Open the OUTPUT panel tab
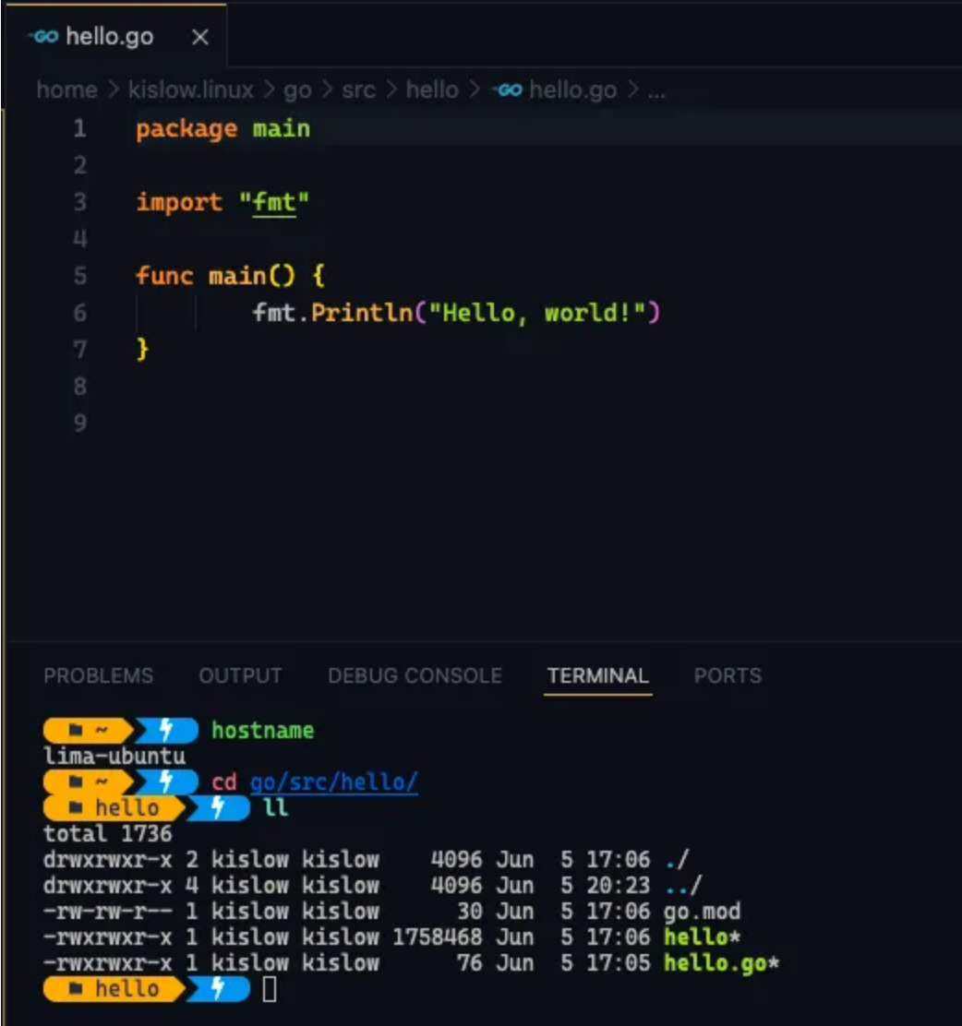Screen dimensions: 962x1026 pos(240,675)
